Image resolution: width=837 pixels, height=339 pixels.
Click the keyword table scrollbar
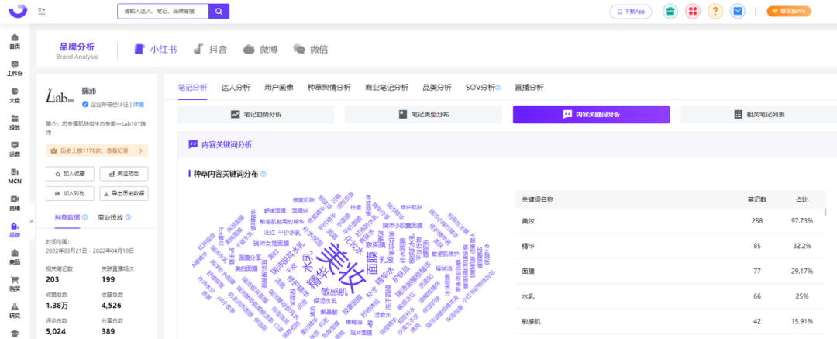(x=825, y=213)
